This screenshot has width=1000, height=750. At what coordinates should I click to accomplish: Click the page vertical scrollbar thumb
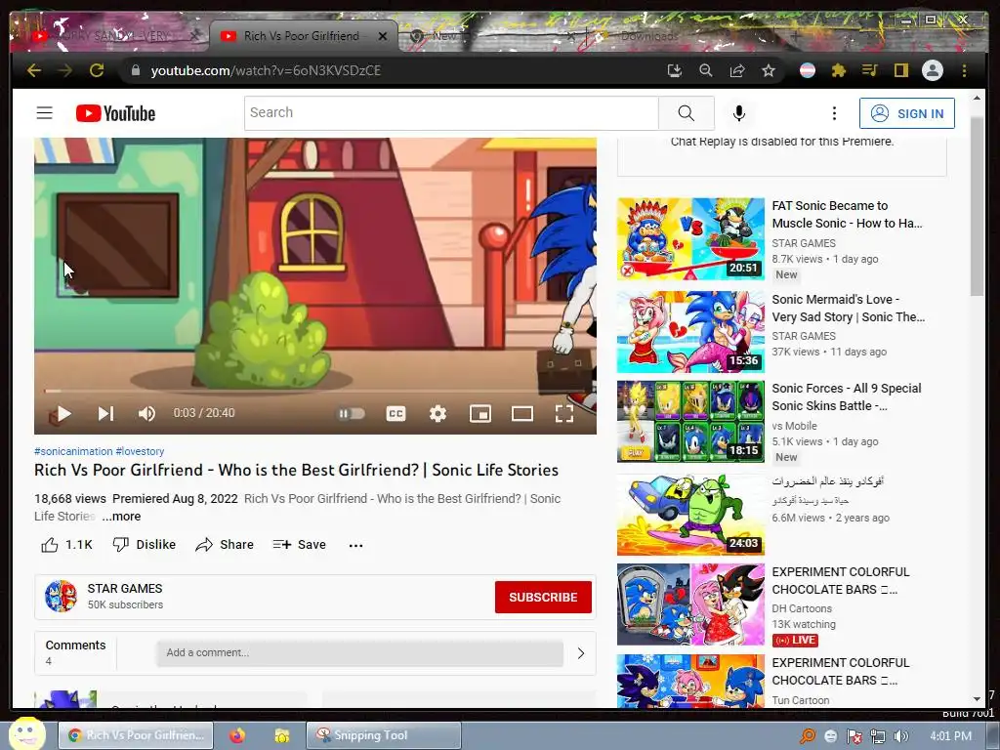click(x=977, y=205)
